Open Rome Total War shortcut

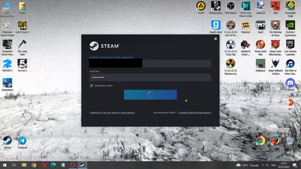click(x=260, y=47)
